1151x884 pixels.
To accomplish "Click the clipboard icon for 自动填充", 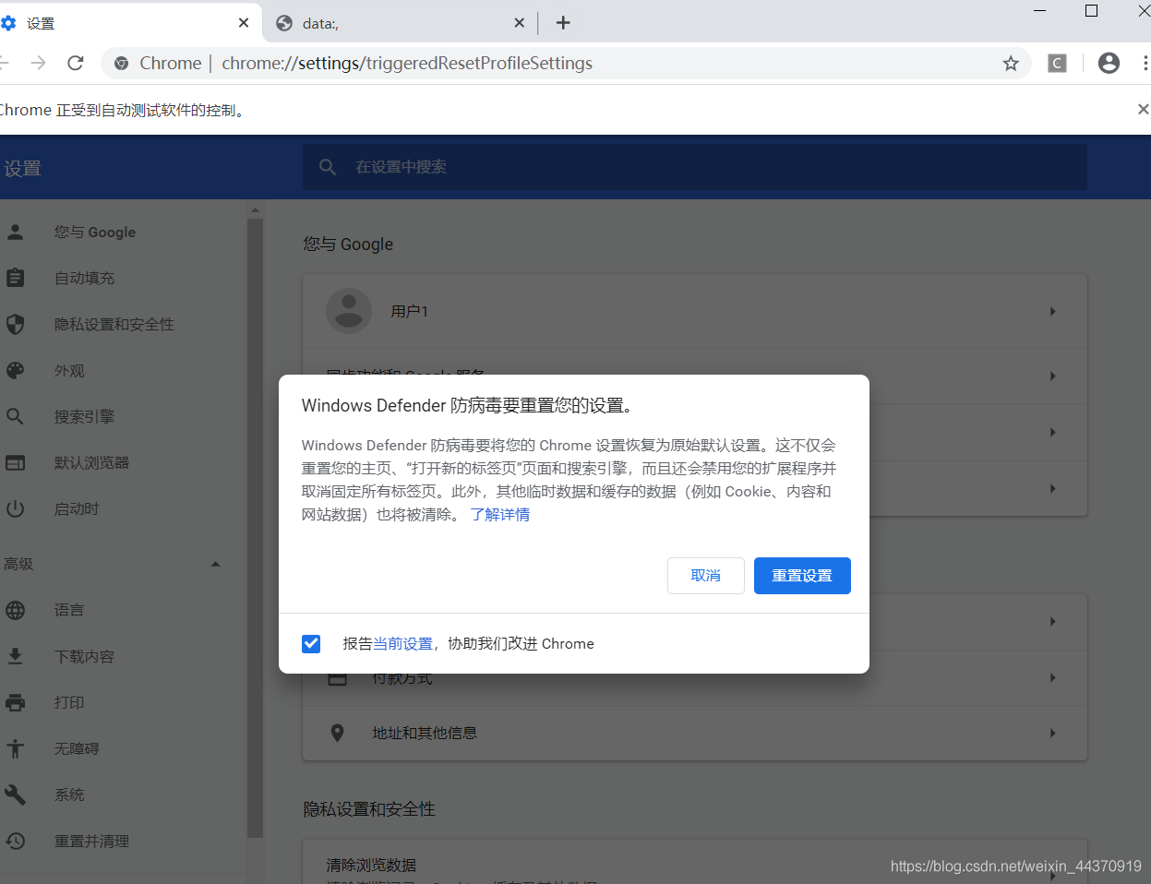I will pyautogui.click(x=16, y=278).
